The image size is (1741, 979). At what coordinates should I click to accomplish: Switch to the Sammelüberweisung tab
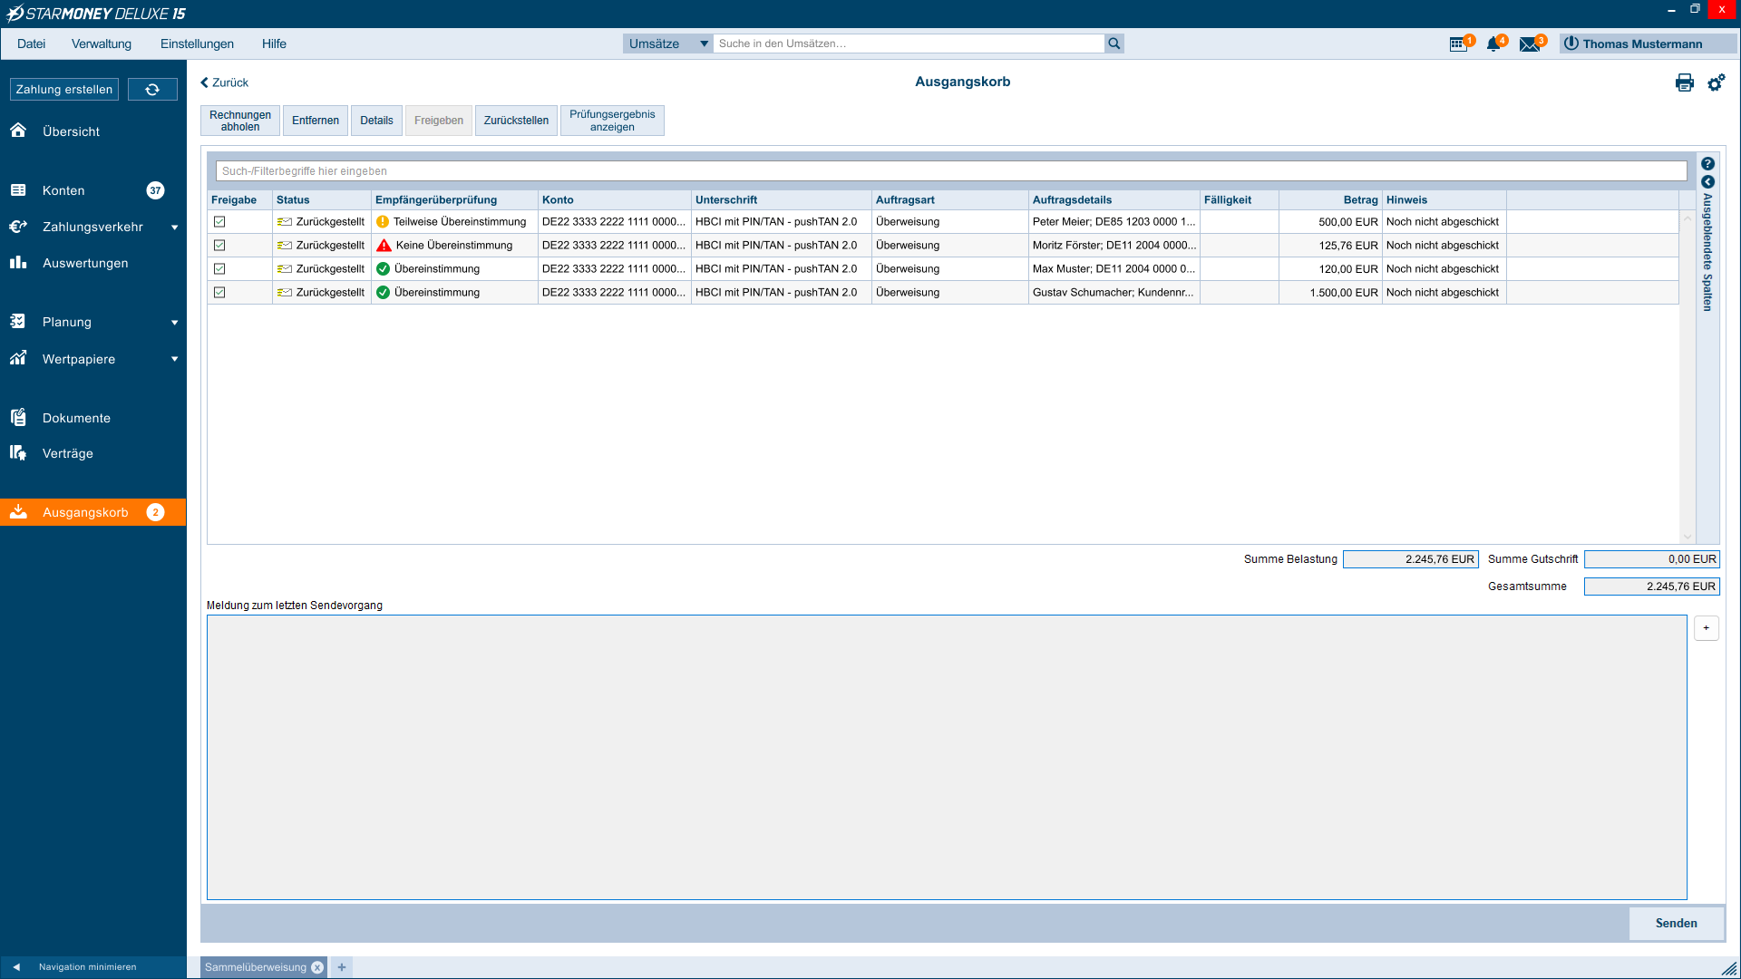click(x=254, y=967)
